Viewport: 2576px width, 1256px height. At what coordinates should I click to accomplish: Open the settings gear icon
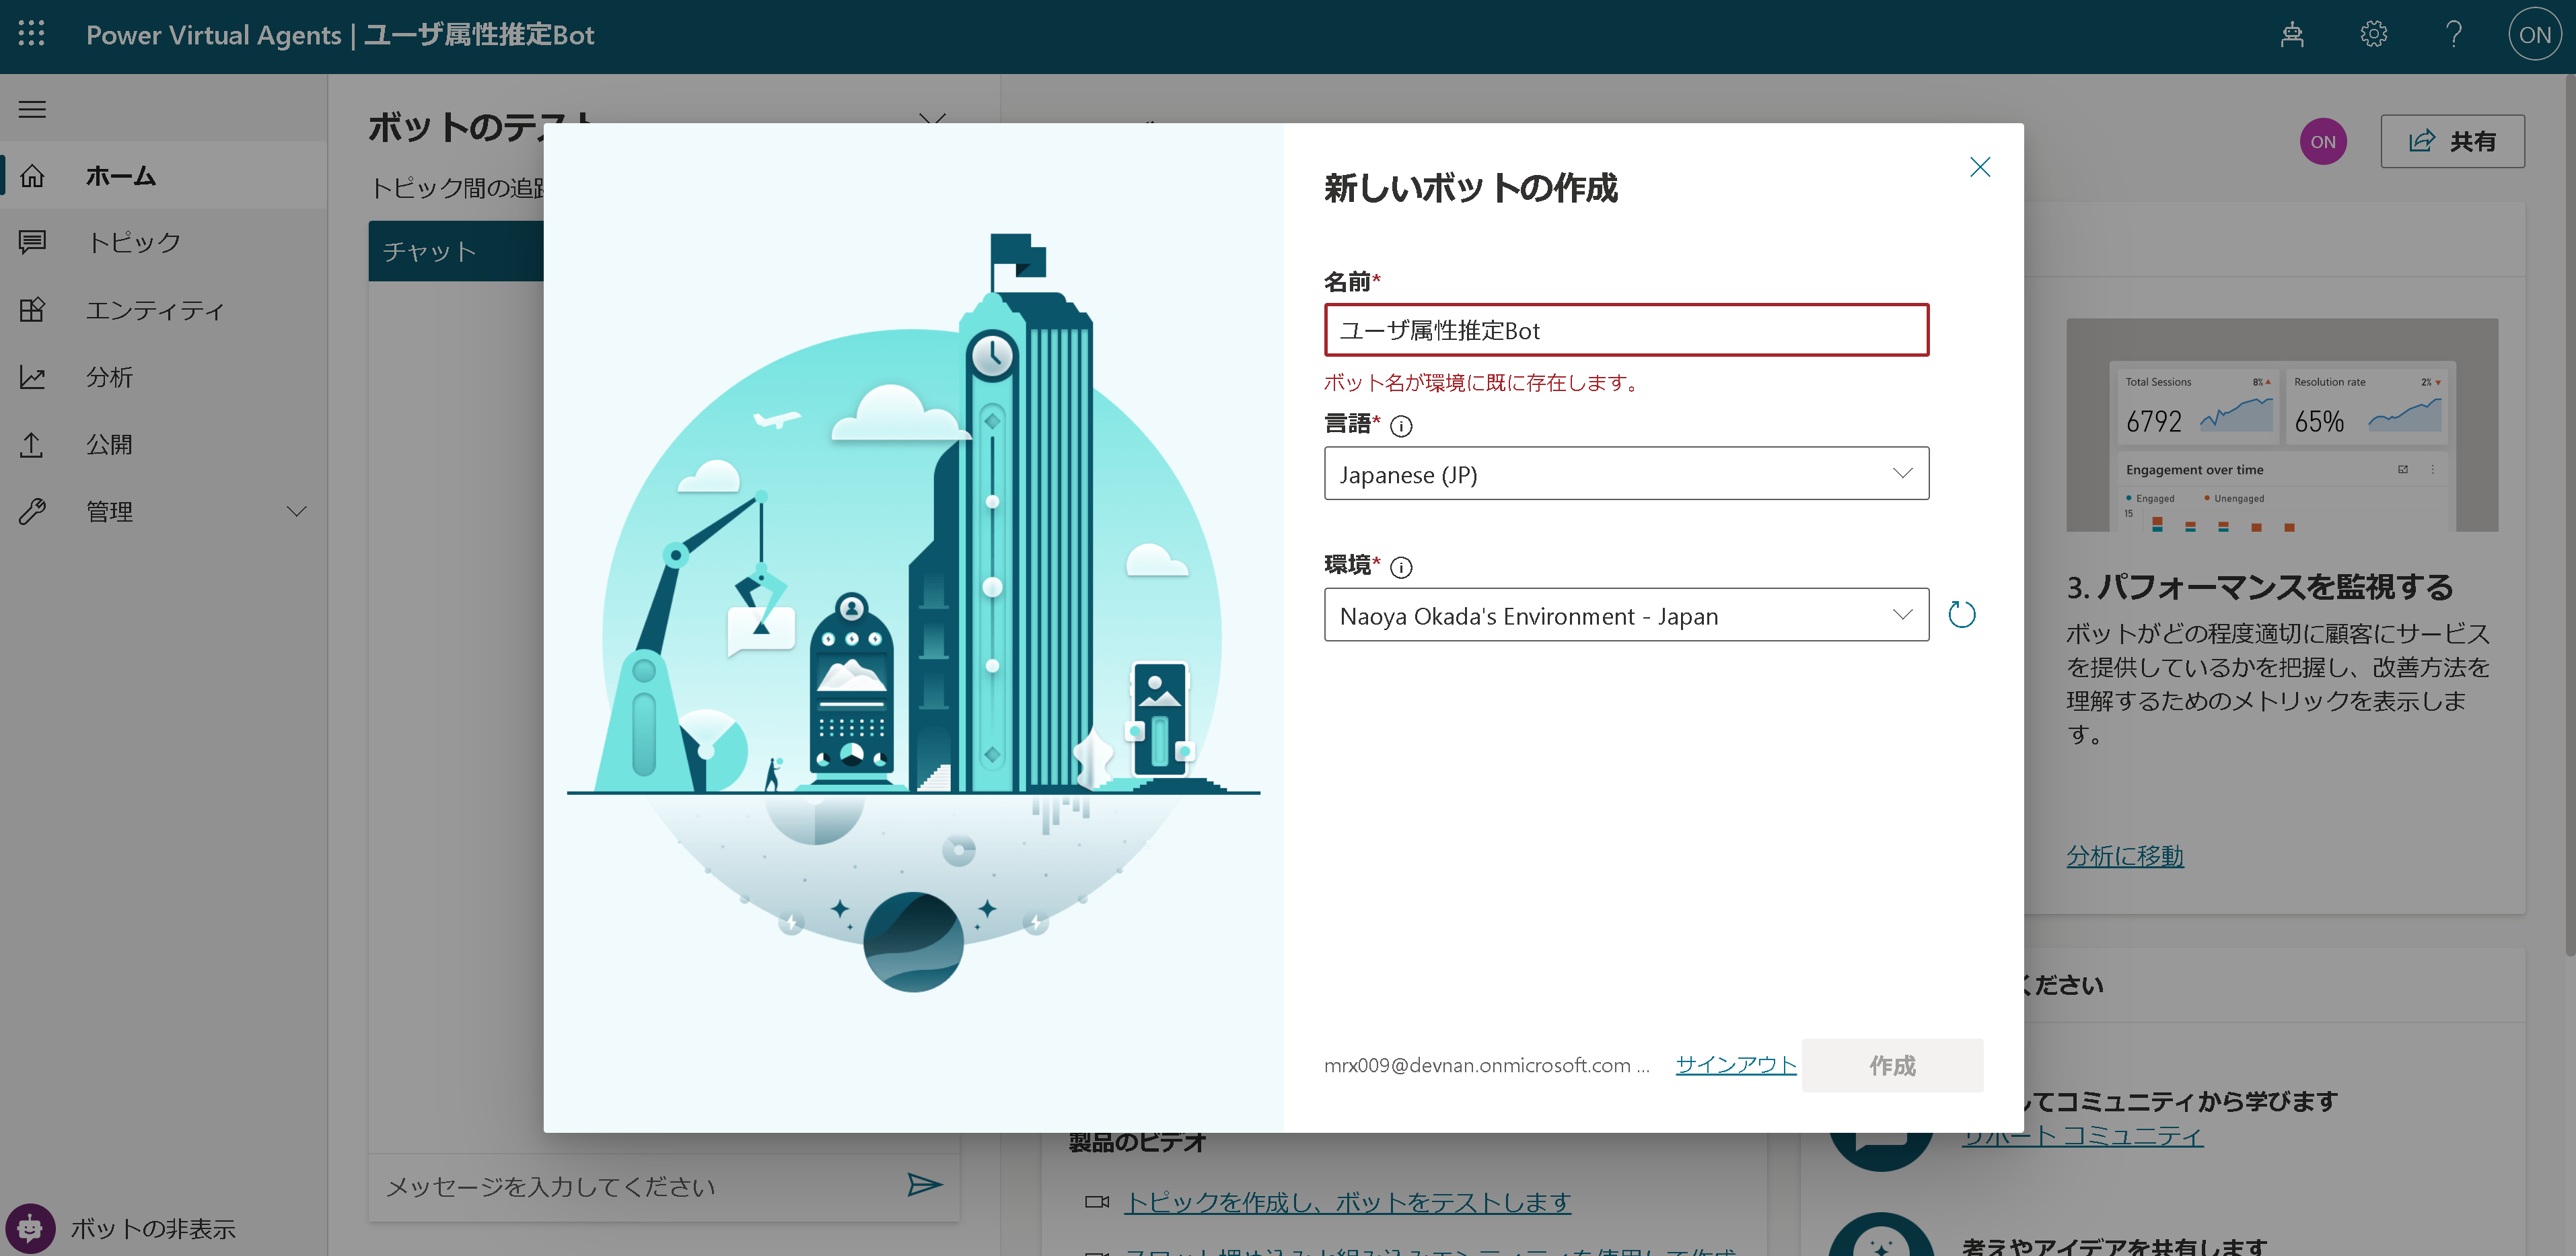pos(2373,35)
